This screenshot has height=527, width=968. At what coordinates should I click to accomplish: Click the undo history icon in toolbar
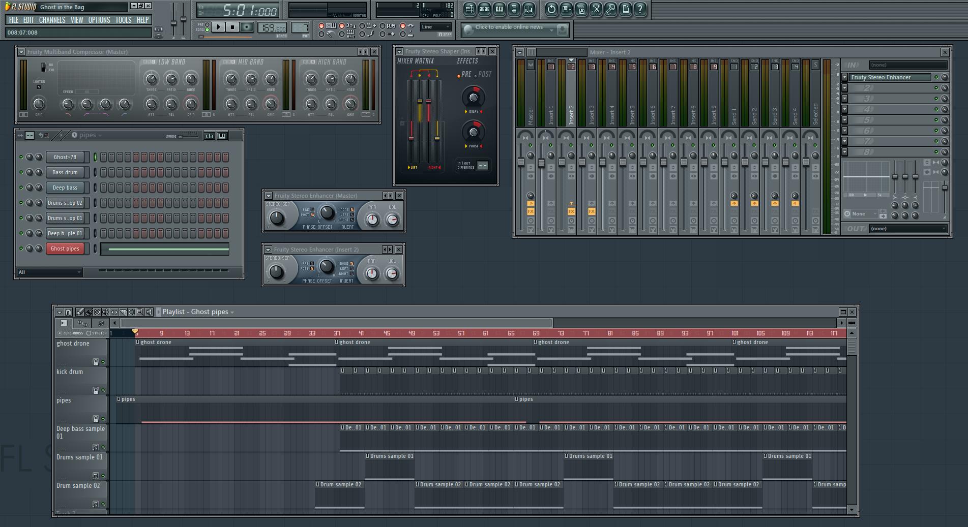tap(551, 9)
